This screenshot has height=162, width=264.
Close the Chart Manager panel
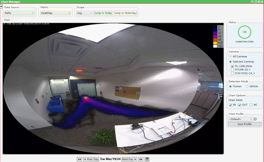[x=262, y=2]
